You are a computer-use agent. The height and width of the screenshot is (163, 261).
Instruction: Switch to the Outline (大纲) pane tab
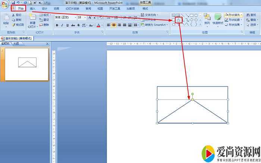(16, 44)
